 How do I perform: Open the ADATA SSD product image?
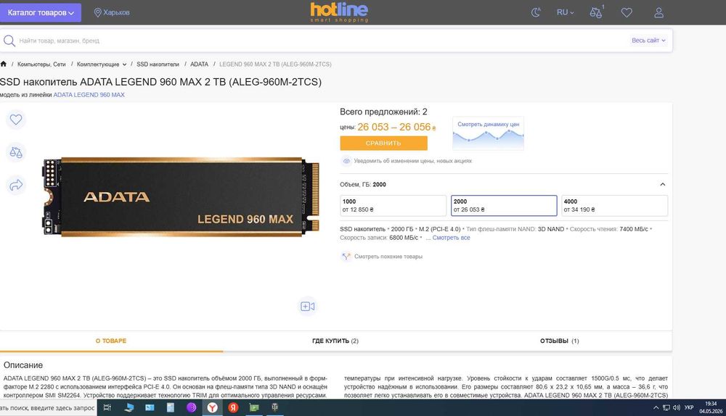(x=181, y=197)
